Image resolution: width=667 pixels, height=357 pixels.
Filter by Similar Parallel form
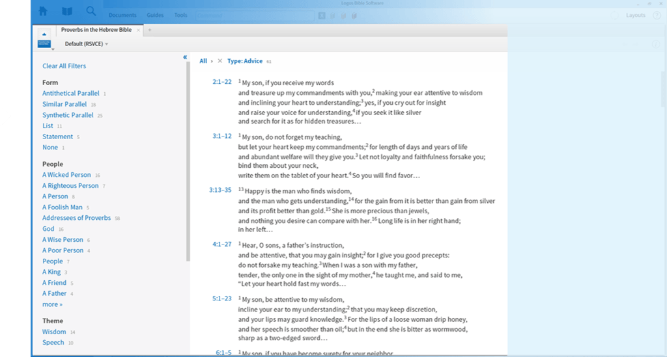64,104
